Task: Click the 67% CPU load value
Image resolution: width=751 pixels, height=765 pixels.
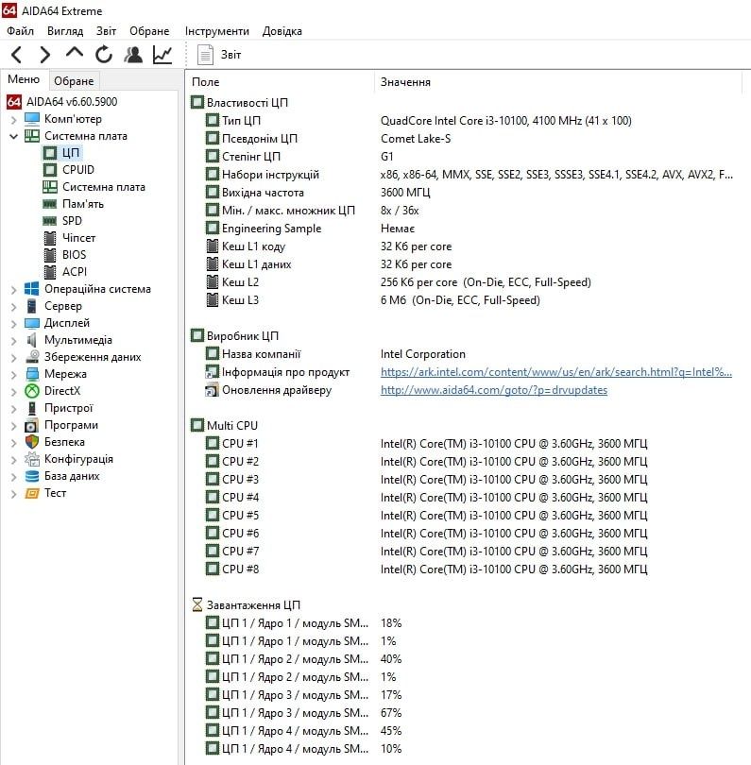Action: (x=391, y=713)
